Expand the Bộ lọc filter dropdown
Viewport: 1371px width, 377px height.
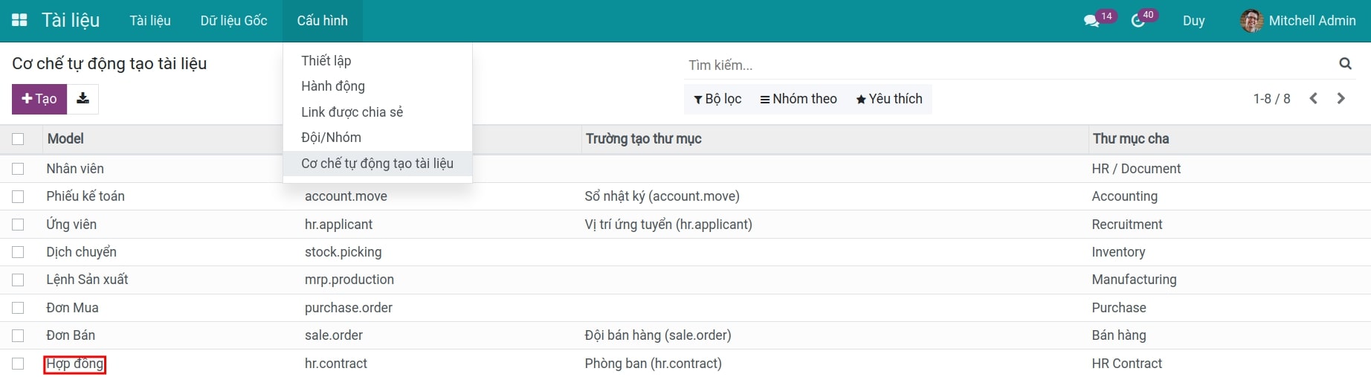coord(717,99)
